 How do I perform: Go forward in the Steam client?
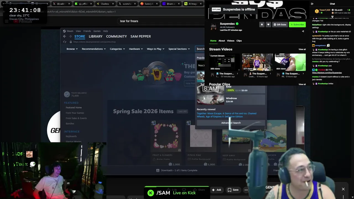[x=70, y=36]
